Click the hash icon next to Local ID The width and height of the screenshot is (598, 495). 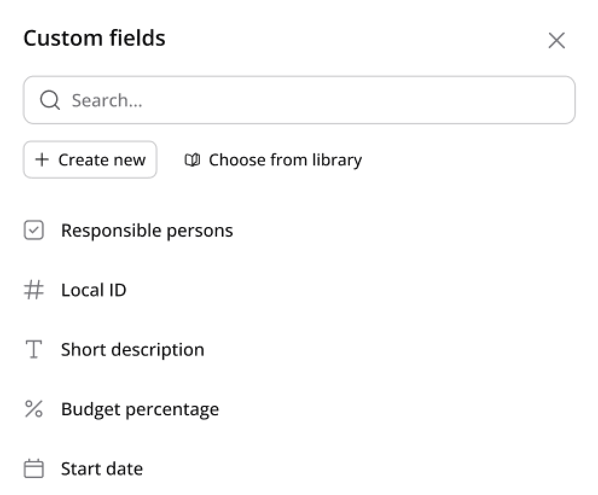[34, 290]
